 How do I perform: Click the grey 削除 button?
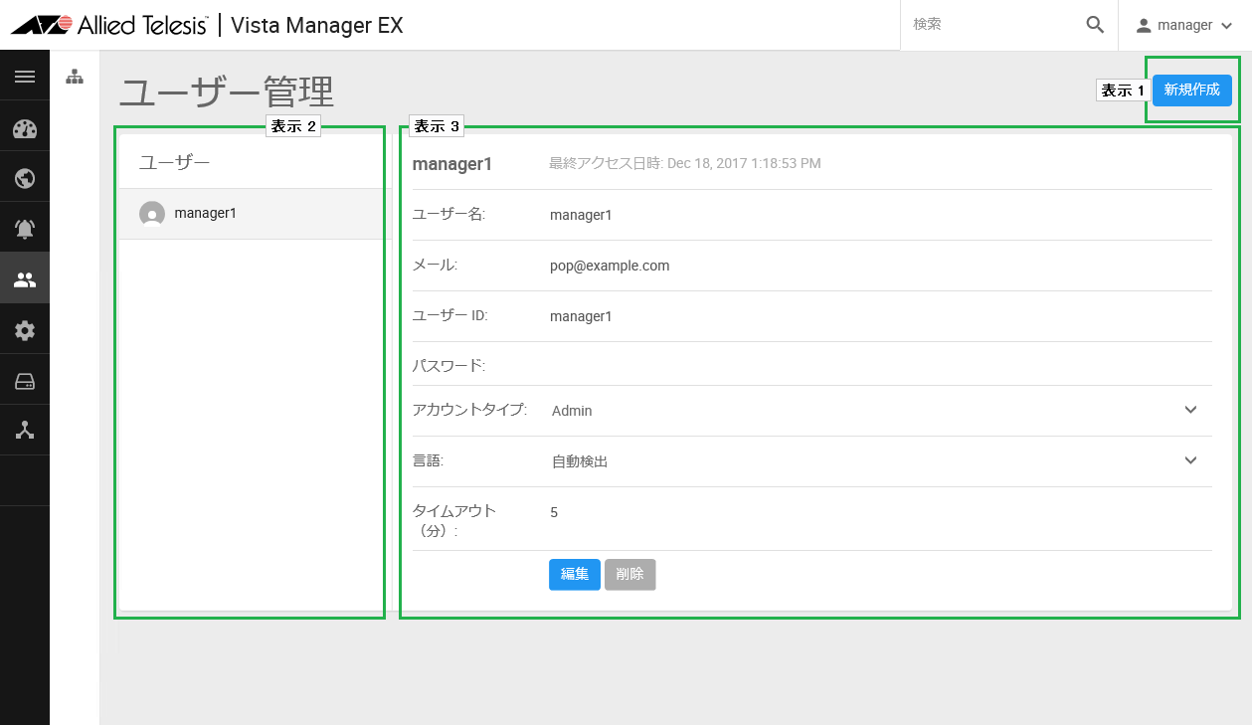(x=630, y=574)
